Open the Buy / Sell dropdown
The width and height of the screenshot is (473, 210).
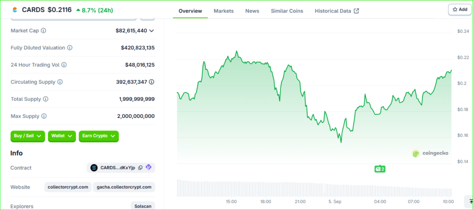tap(28, 136)
